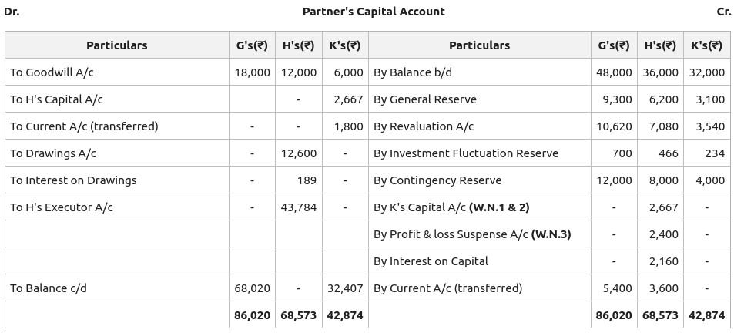
Task: Click the 43,784 H's Executor amount
Action: (x=298, y=207)
